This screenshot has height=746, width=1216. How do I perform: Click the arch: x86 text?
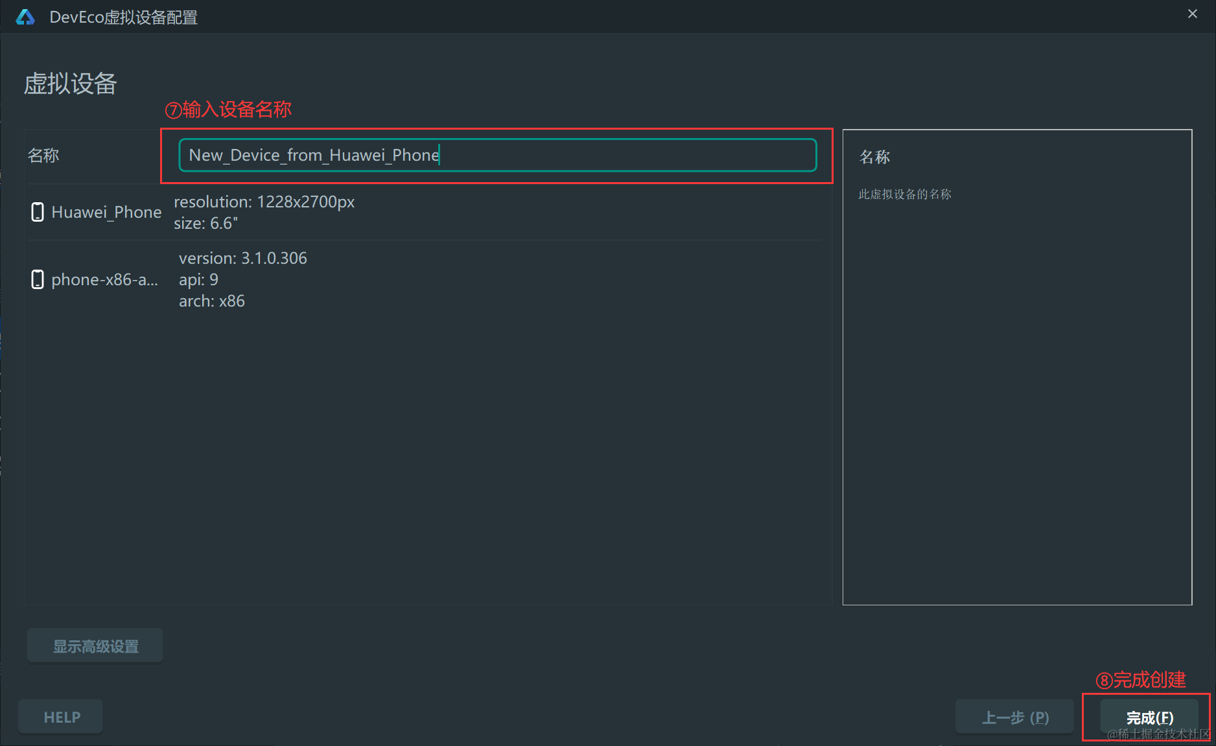pyautogui.click(x=212, y=301)
